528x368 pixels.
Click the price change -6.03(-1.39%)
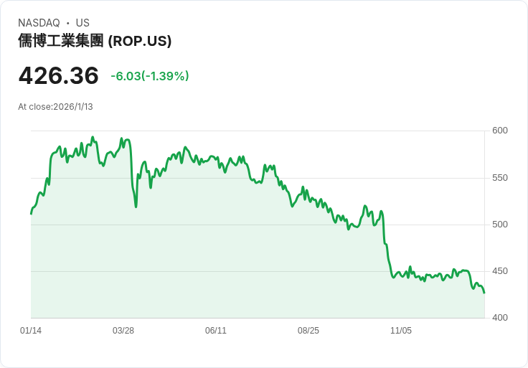(150, 76)
